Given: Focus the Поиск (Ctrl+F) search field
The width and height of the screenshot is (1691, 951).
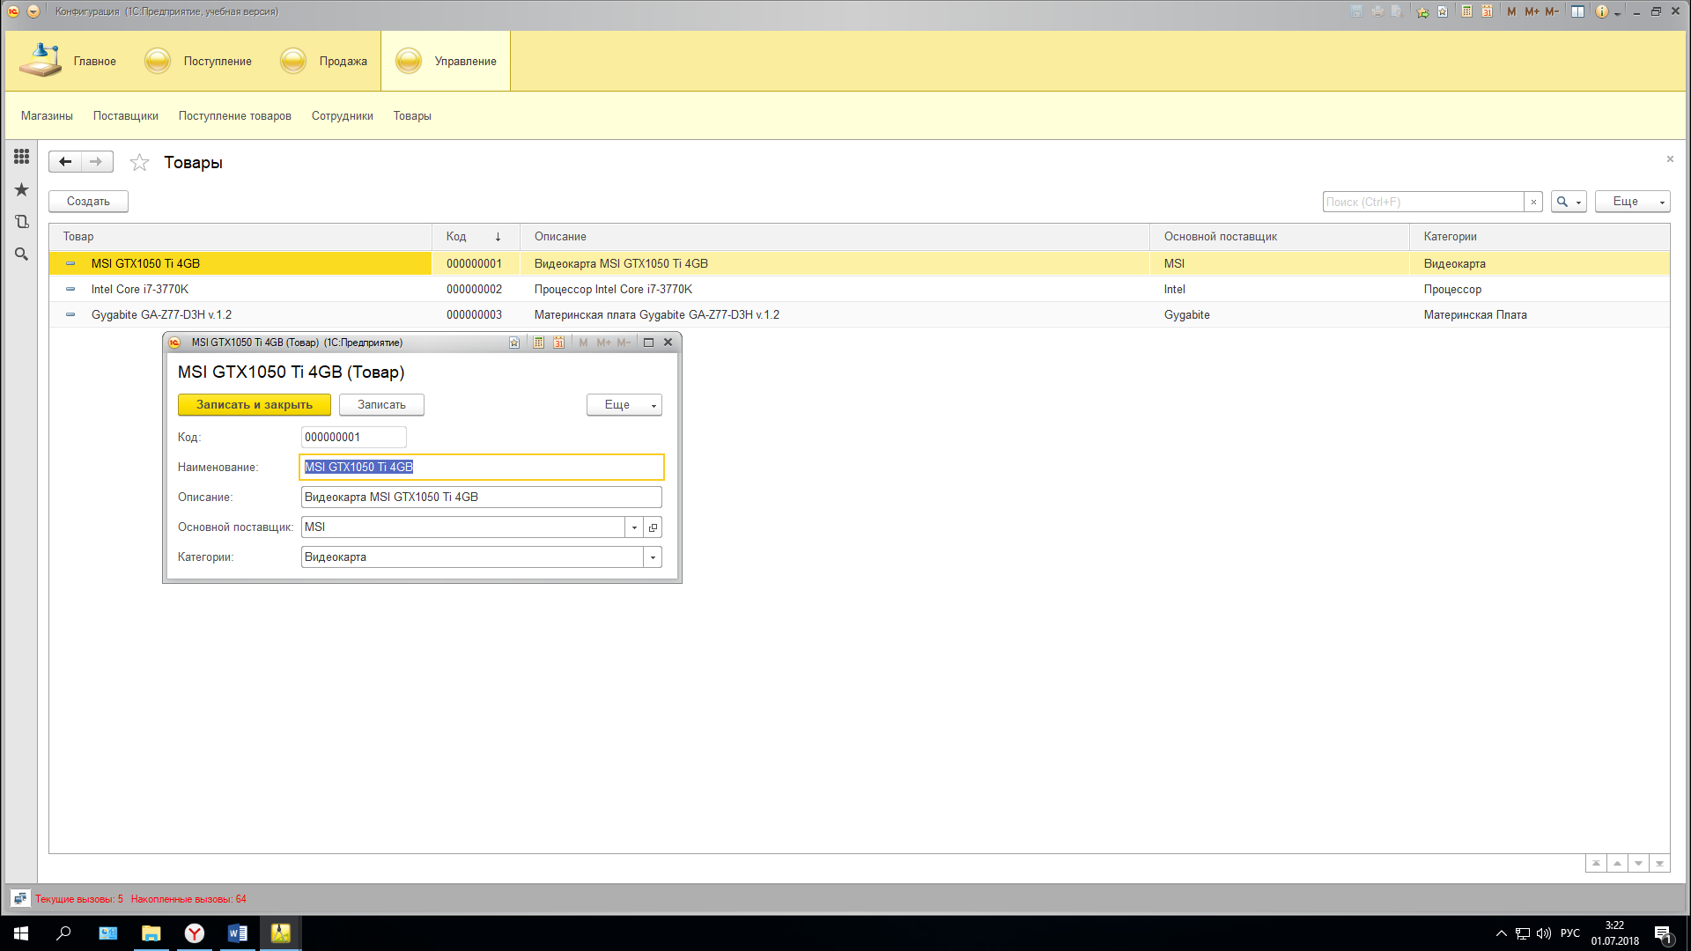Looking at the screenshot, I should (1423, 202).
